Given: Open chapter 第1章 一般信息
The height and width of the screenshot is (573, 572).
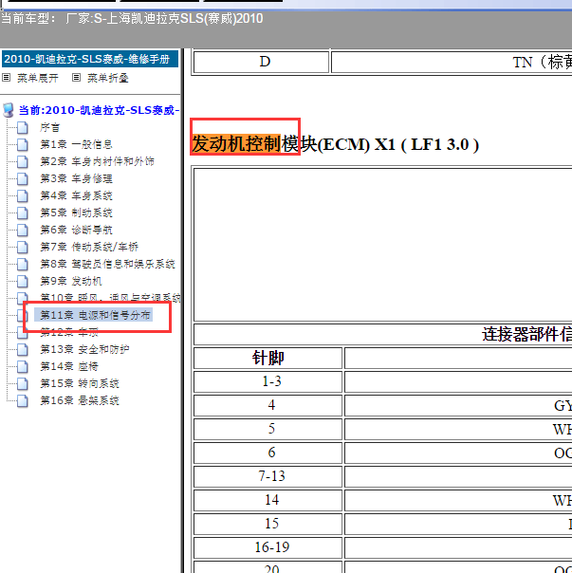Looking at the screenshot, I should (x=76, y=145).
